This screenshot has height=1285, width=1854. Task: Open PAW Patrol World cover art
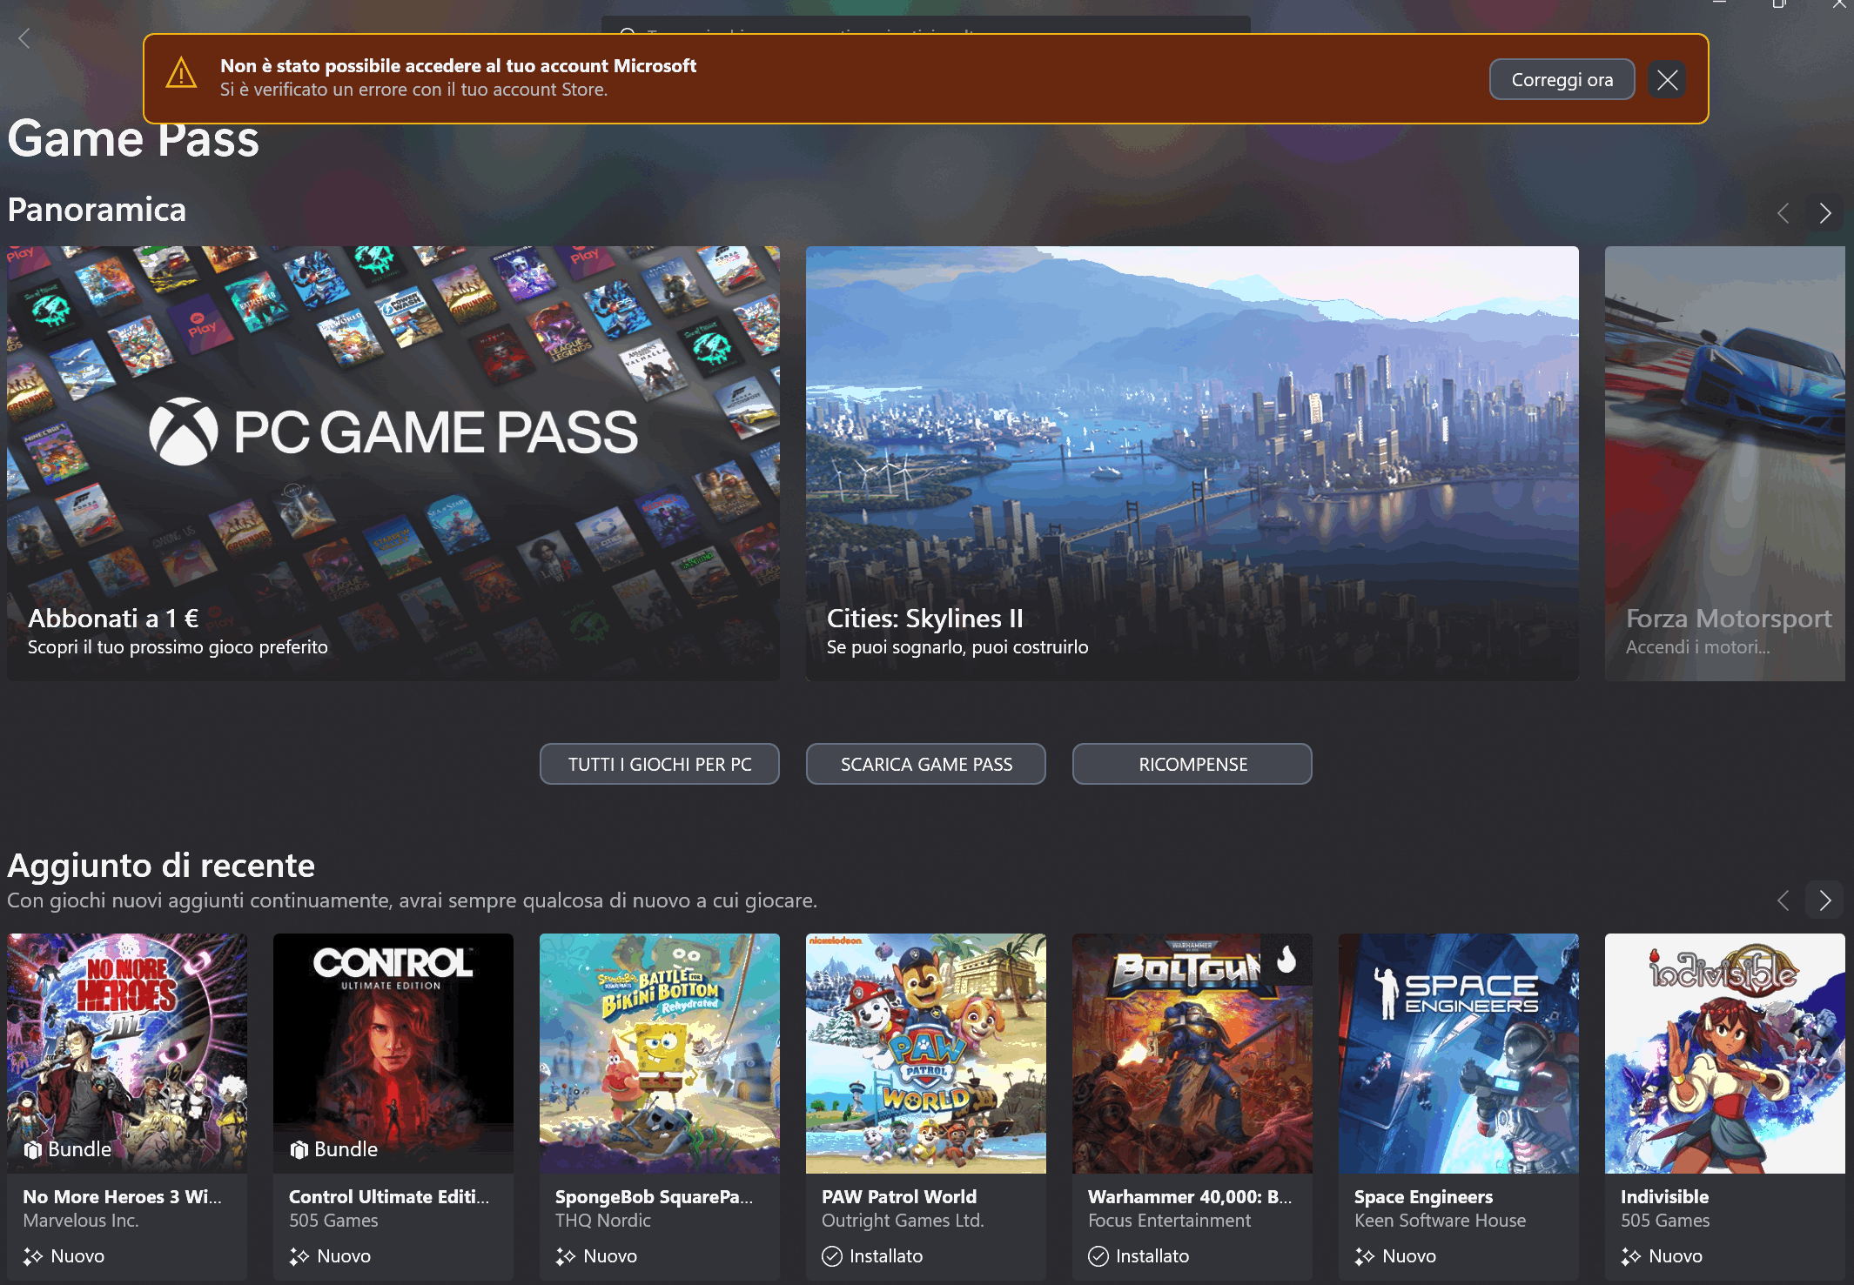pyautogui.click(x=926, y=1053)
